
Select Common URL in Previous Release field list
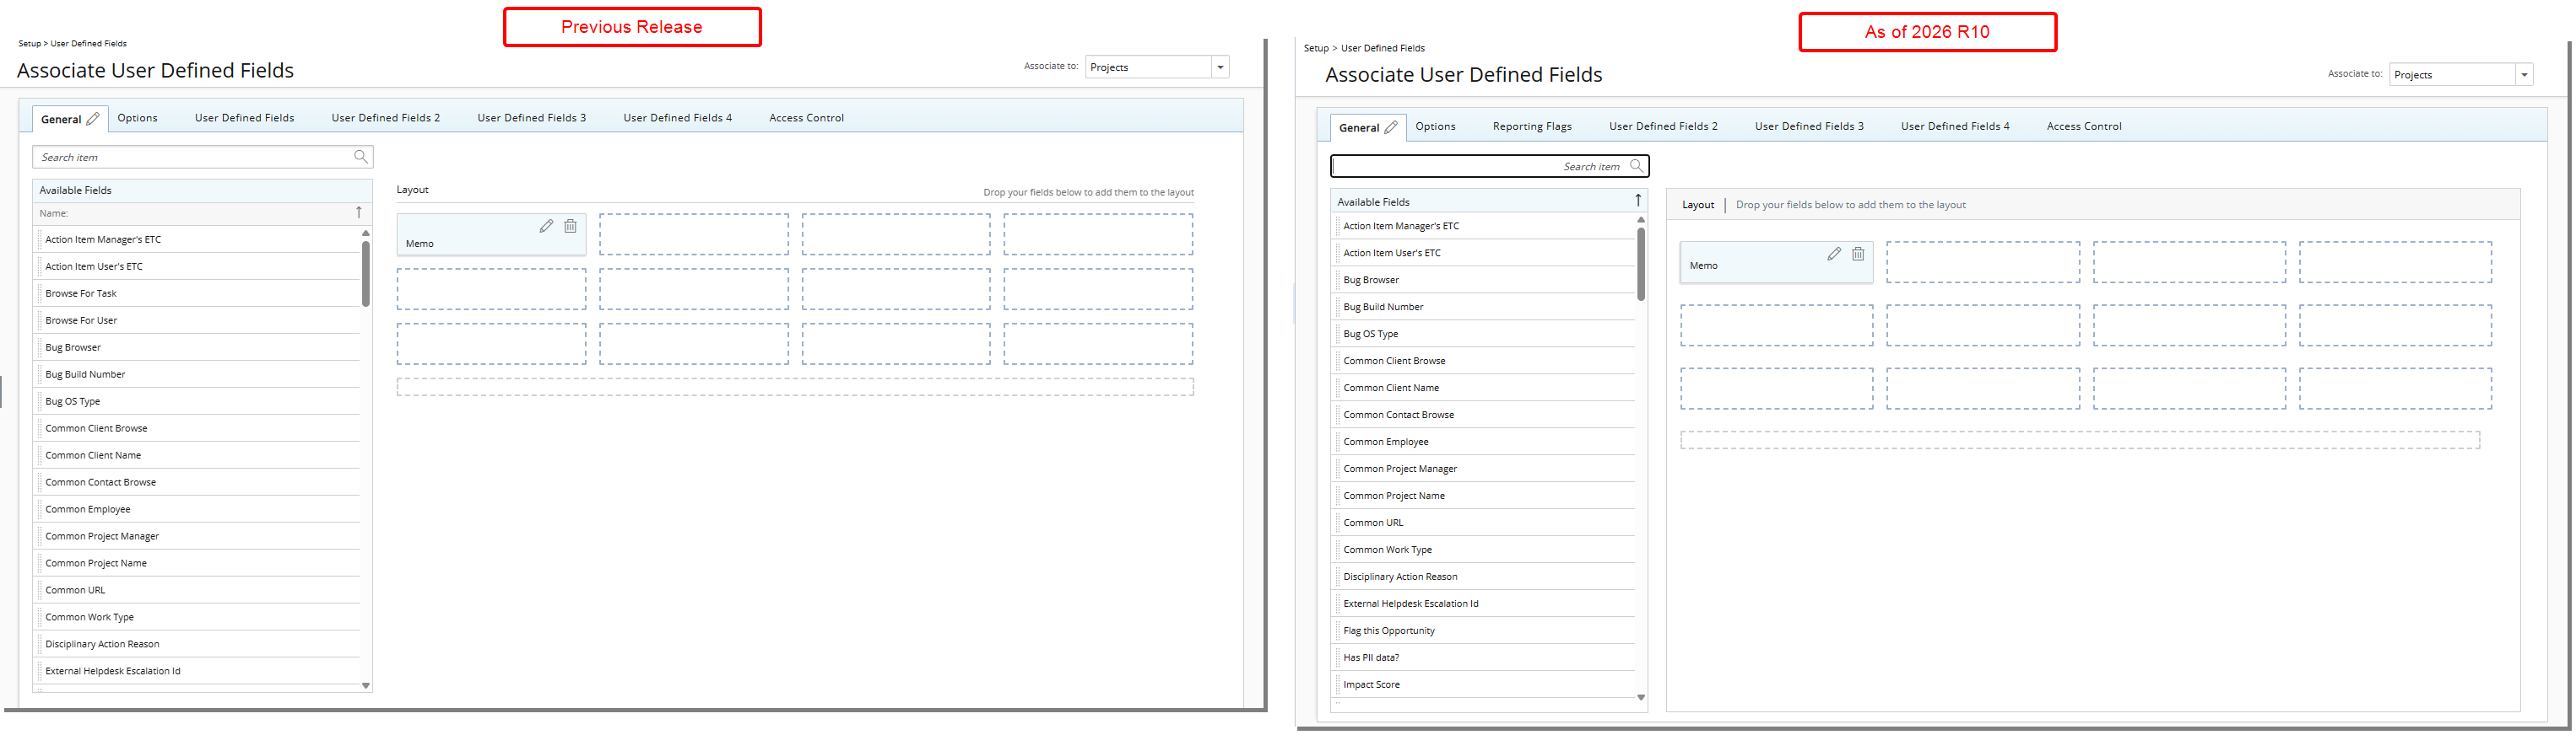(198, 590)
